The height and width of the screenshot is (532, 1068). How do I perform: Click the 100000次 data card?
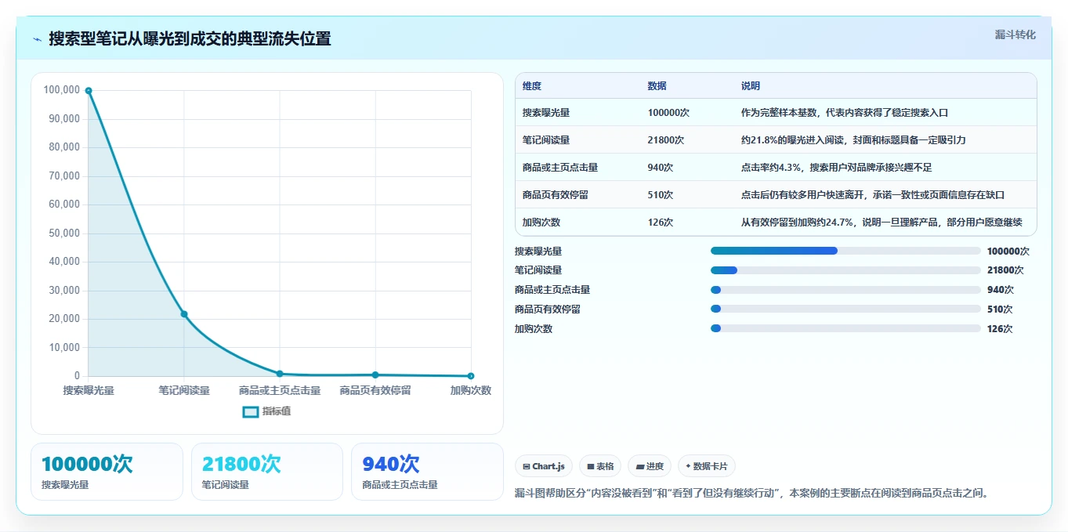click(107, 472)
